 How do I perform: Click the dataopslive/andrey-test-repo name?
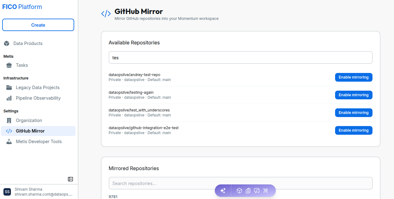[x=134, y=75]
